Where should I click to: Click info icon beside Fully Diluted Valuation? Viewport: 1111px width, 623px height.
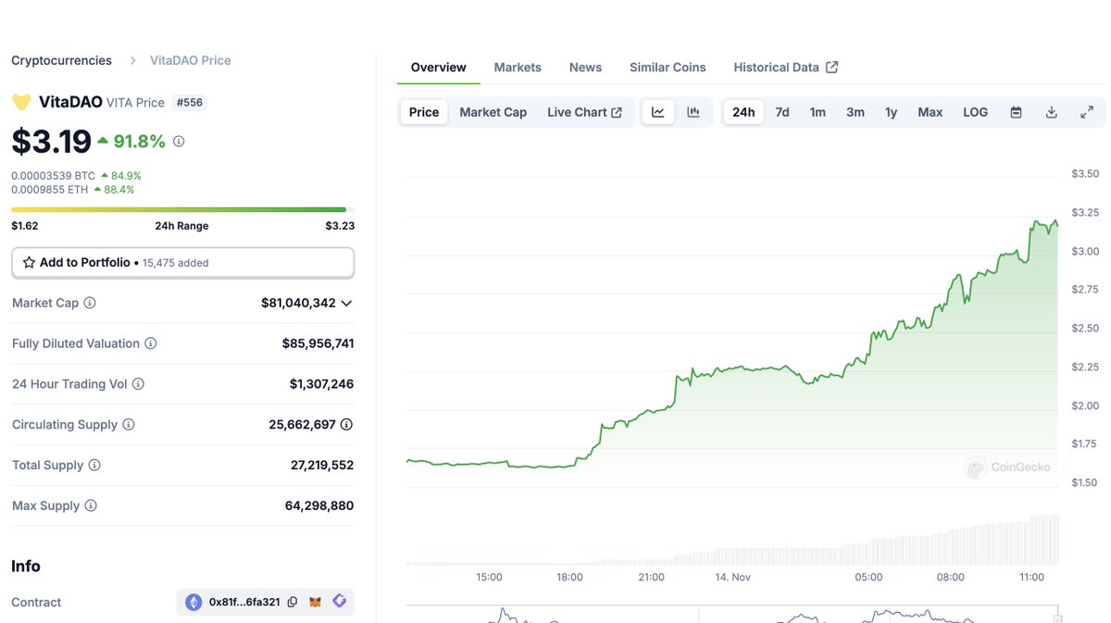[150, 343]
